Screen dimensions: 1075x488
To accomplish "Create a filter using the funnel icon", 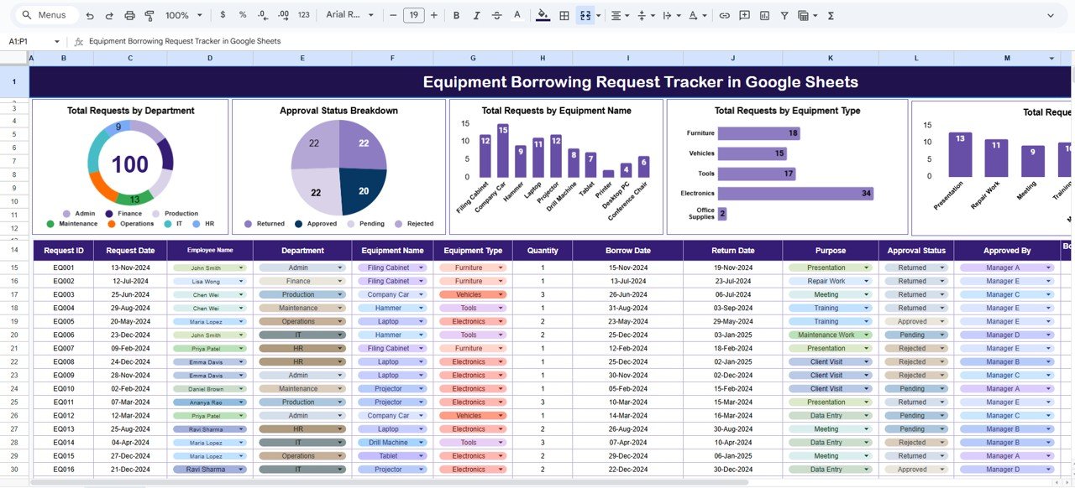I will coord(784,15).
